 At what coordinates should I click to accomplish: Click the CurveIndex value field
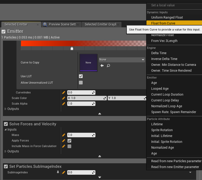[x=81, y=92]
